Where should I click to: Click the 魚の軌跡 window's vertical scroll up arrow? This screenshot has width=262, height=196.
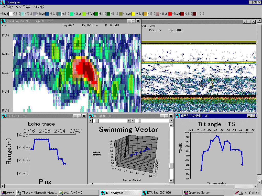(171, 125)
